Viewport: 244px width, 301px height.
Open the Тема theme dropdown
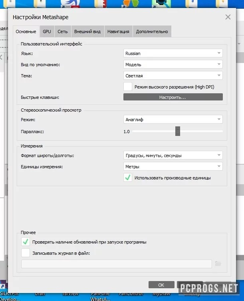tap(173, 75)
